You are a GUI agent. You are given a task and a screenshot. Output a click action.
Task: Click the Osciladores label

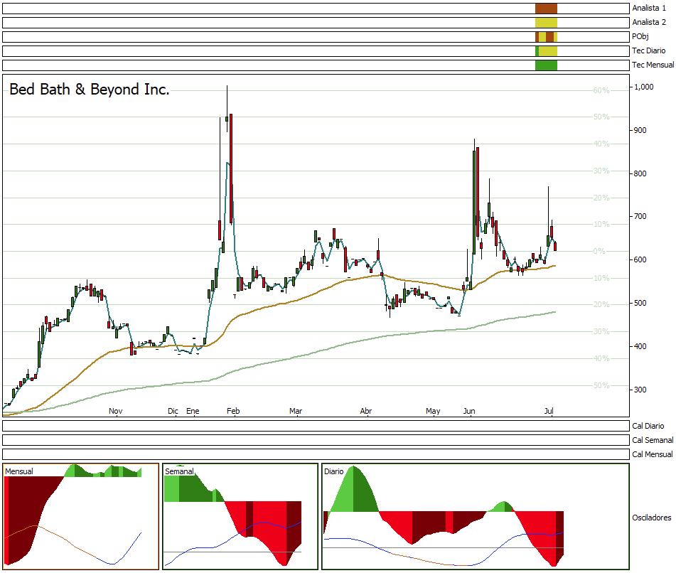pyautogui.click(x=651, y=518)
